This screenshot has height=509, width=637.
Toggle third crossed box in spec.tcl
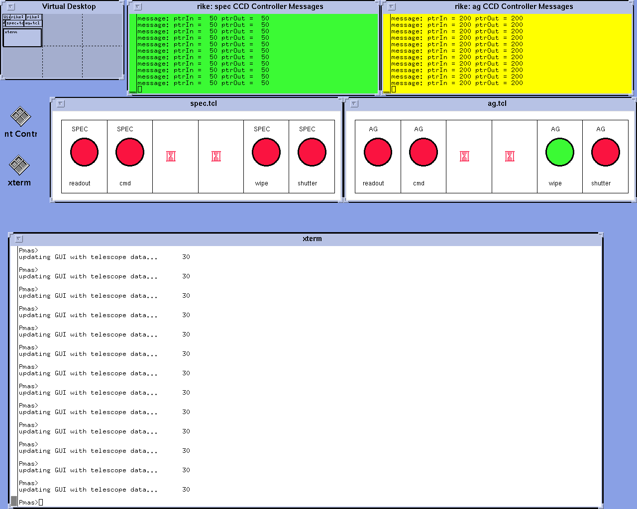(x=171, y=157)
